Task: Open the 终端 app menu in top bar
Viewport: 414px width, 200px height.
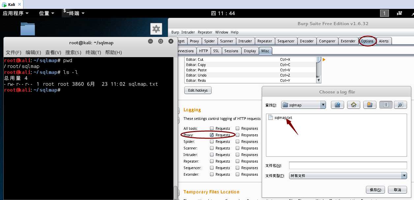Action: [x=74, y=13]
